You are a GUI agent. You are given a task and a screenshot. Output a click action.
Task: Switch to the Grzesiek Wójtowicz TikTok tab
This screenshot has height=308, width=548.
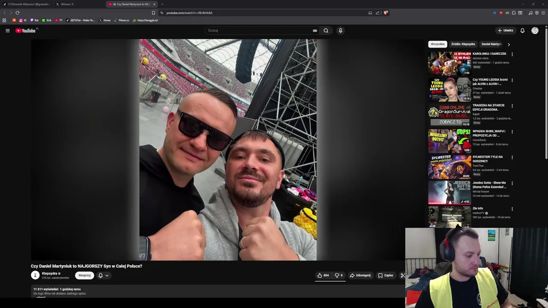point(27,4)
